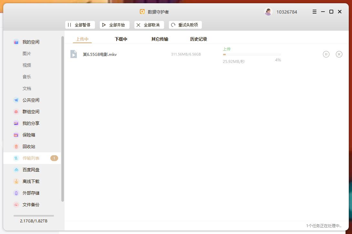Click the storage usage bar showing 2.17GB/1.82TB
Screen dimensions: 352x234
[x=33, y=216]
